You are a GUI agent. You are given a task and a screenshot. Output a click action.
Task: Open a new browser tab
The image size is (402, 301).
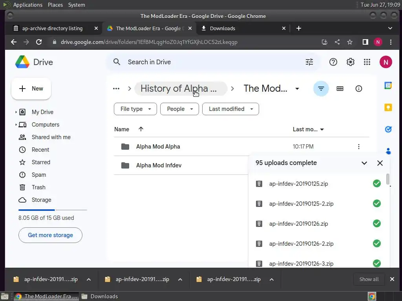[x=299, y=28]
